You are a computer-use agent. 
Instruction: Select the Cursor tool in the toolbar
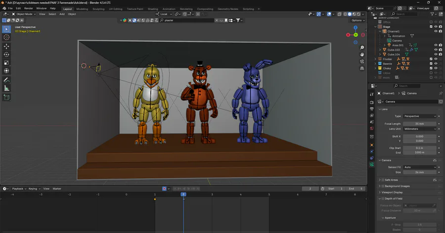point(6,37)
